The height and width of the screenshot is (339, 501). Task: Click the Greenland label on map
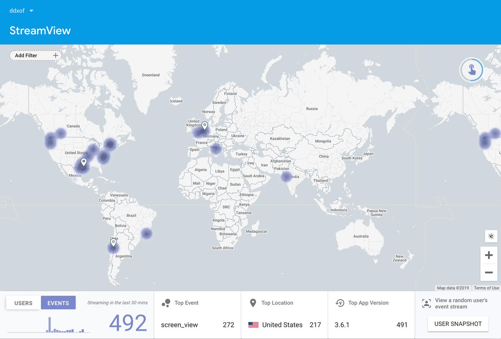[151, 75]
